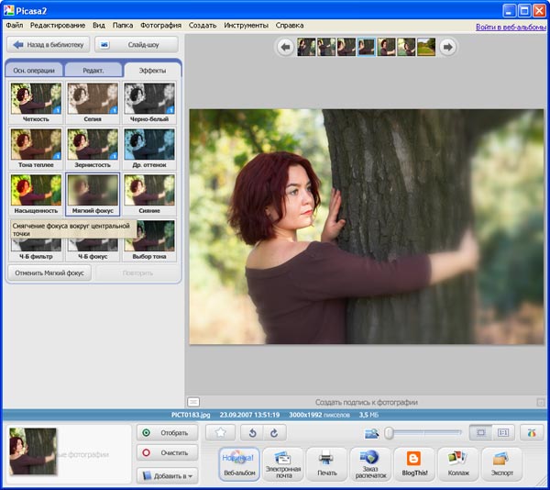Rotate photo clockwise
550x490 pixels.
pyautogui.click(x=273, y=432)
